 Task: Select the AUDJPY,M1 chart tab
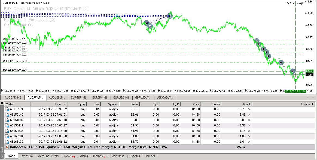(x=35, y=97)
